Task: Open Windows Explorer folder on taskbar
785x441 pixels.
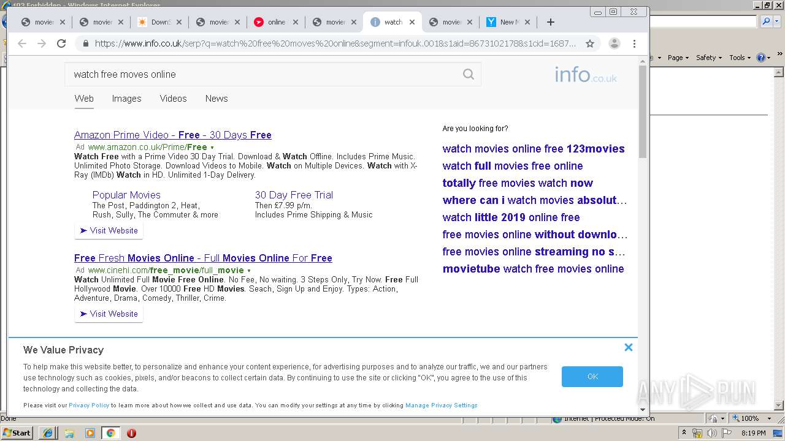Action: coord(69,433)
